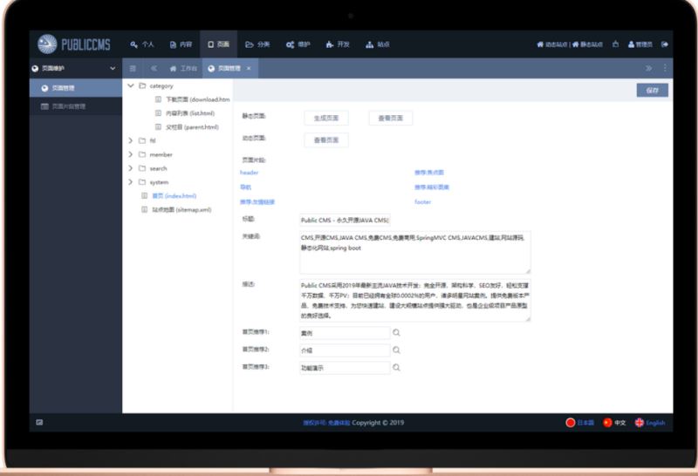This screenshot has height=476, width=698.
Task: Click the PublicCMS logo
Action: click(74, 44)
